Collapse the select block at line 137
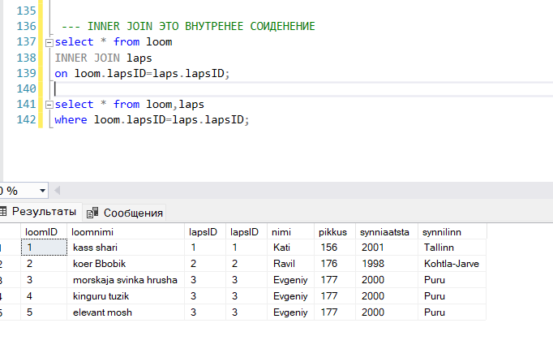Image resolution: width=553 pixels, height=349 pixels. (49, 43)
